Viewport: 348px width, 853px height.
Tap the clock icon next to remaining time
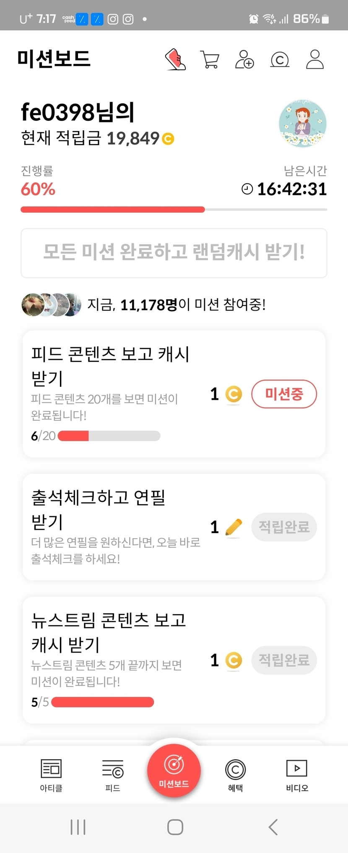247,189
